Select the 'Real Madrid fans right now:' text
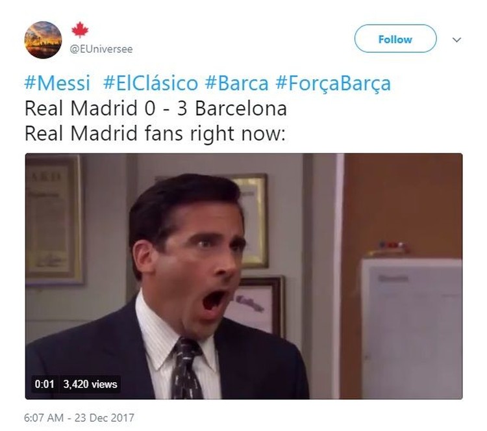This screenshot has width=487, height=431. tap(155, 133)
